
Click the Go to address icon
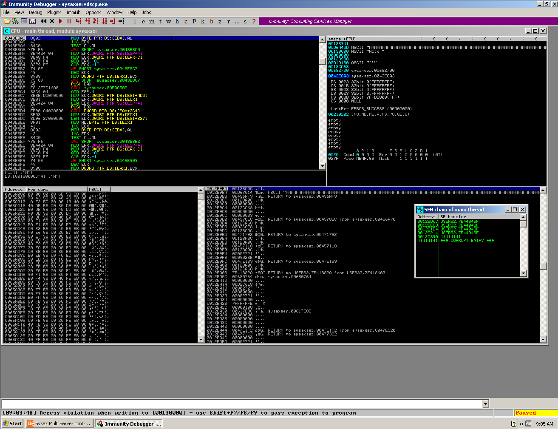(x=121, y=21)
